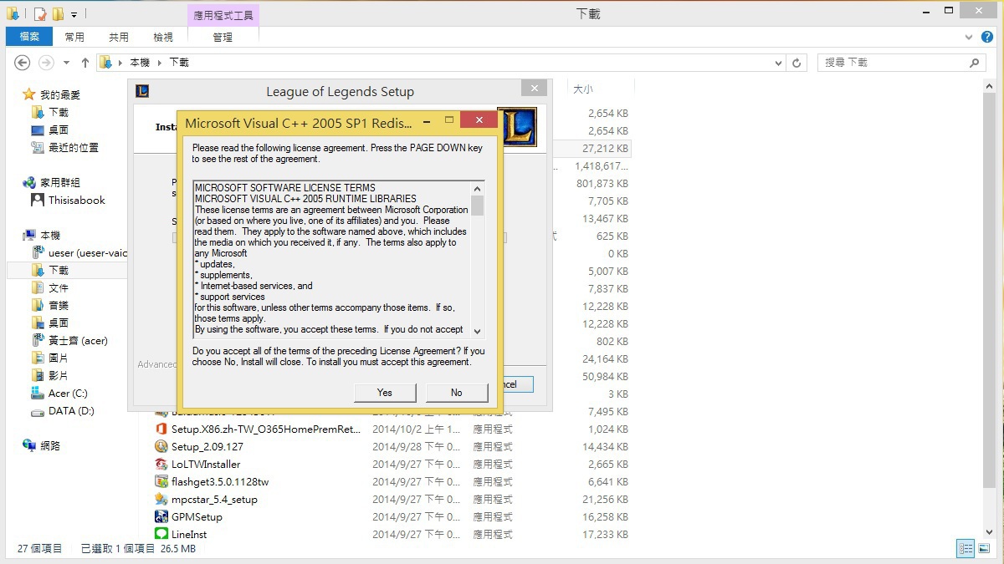The height and width of the screenshot is (564, 1004).
Task: Select 本機 in the navigation tree
Action: click(x=50, y=236)
